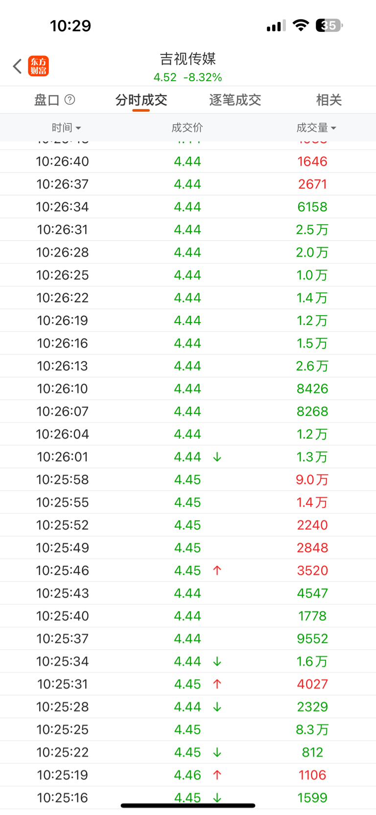Tap the question mark help icon beside 盘口
The image size is (376, 815).
70,100
